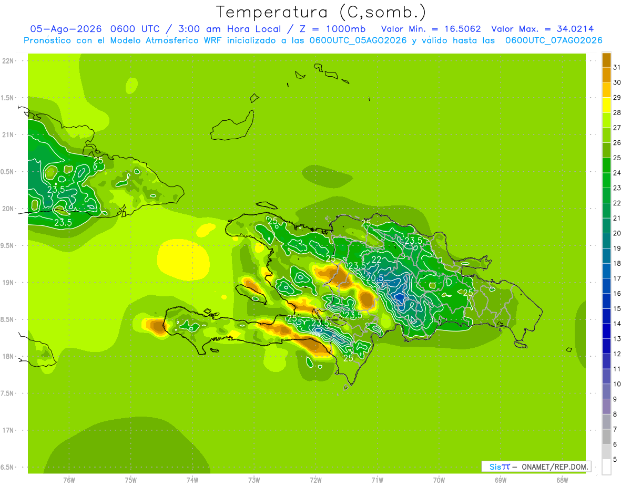Click the legend value 26

[617, 143]
